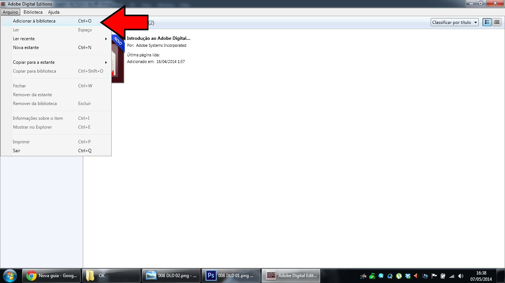
Task: Open the white speaker volume tray icon
Action: tap(461, 276)
